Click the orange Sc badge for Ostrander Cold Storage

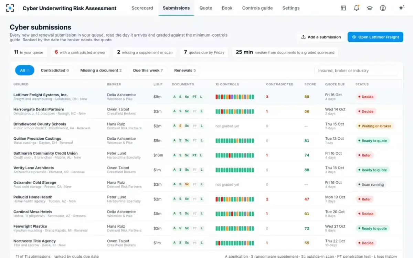point(187,185)
